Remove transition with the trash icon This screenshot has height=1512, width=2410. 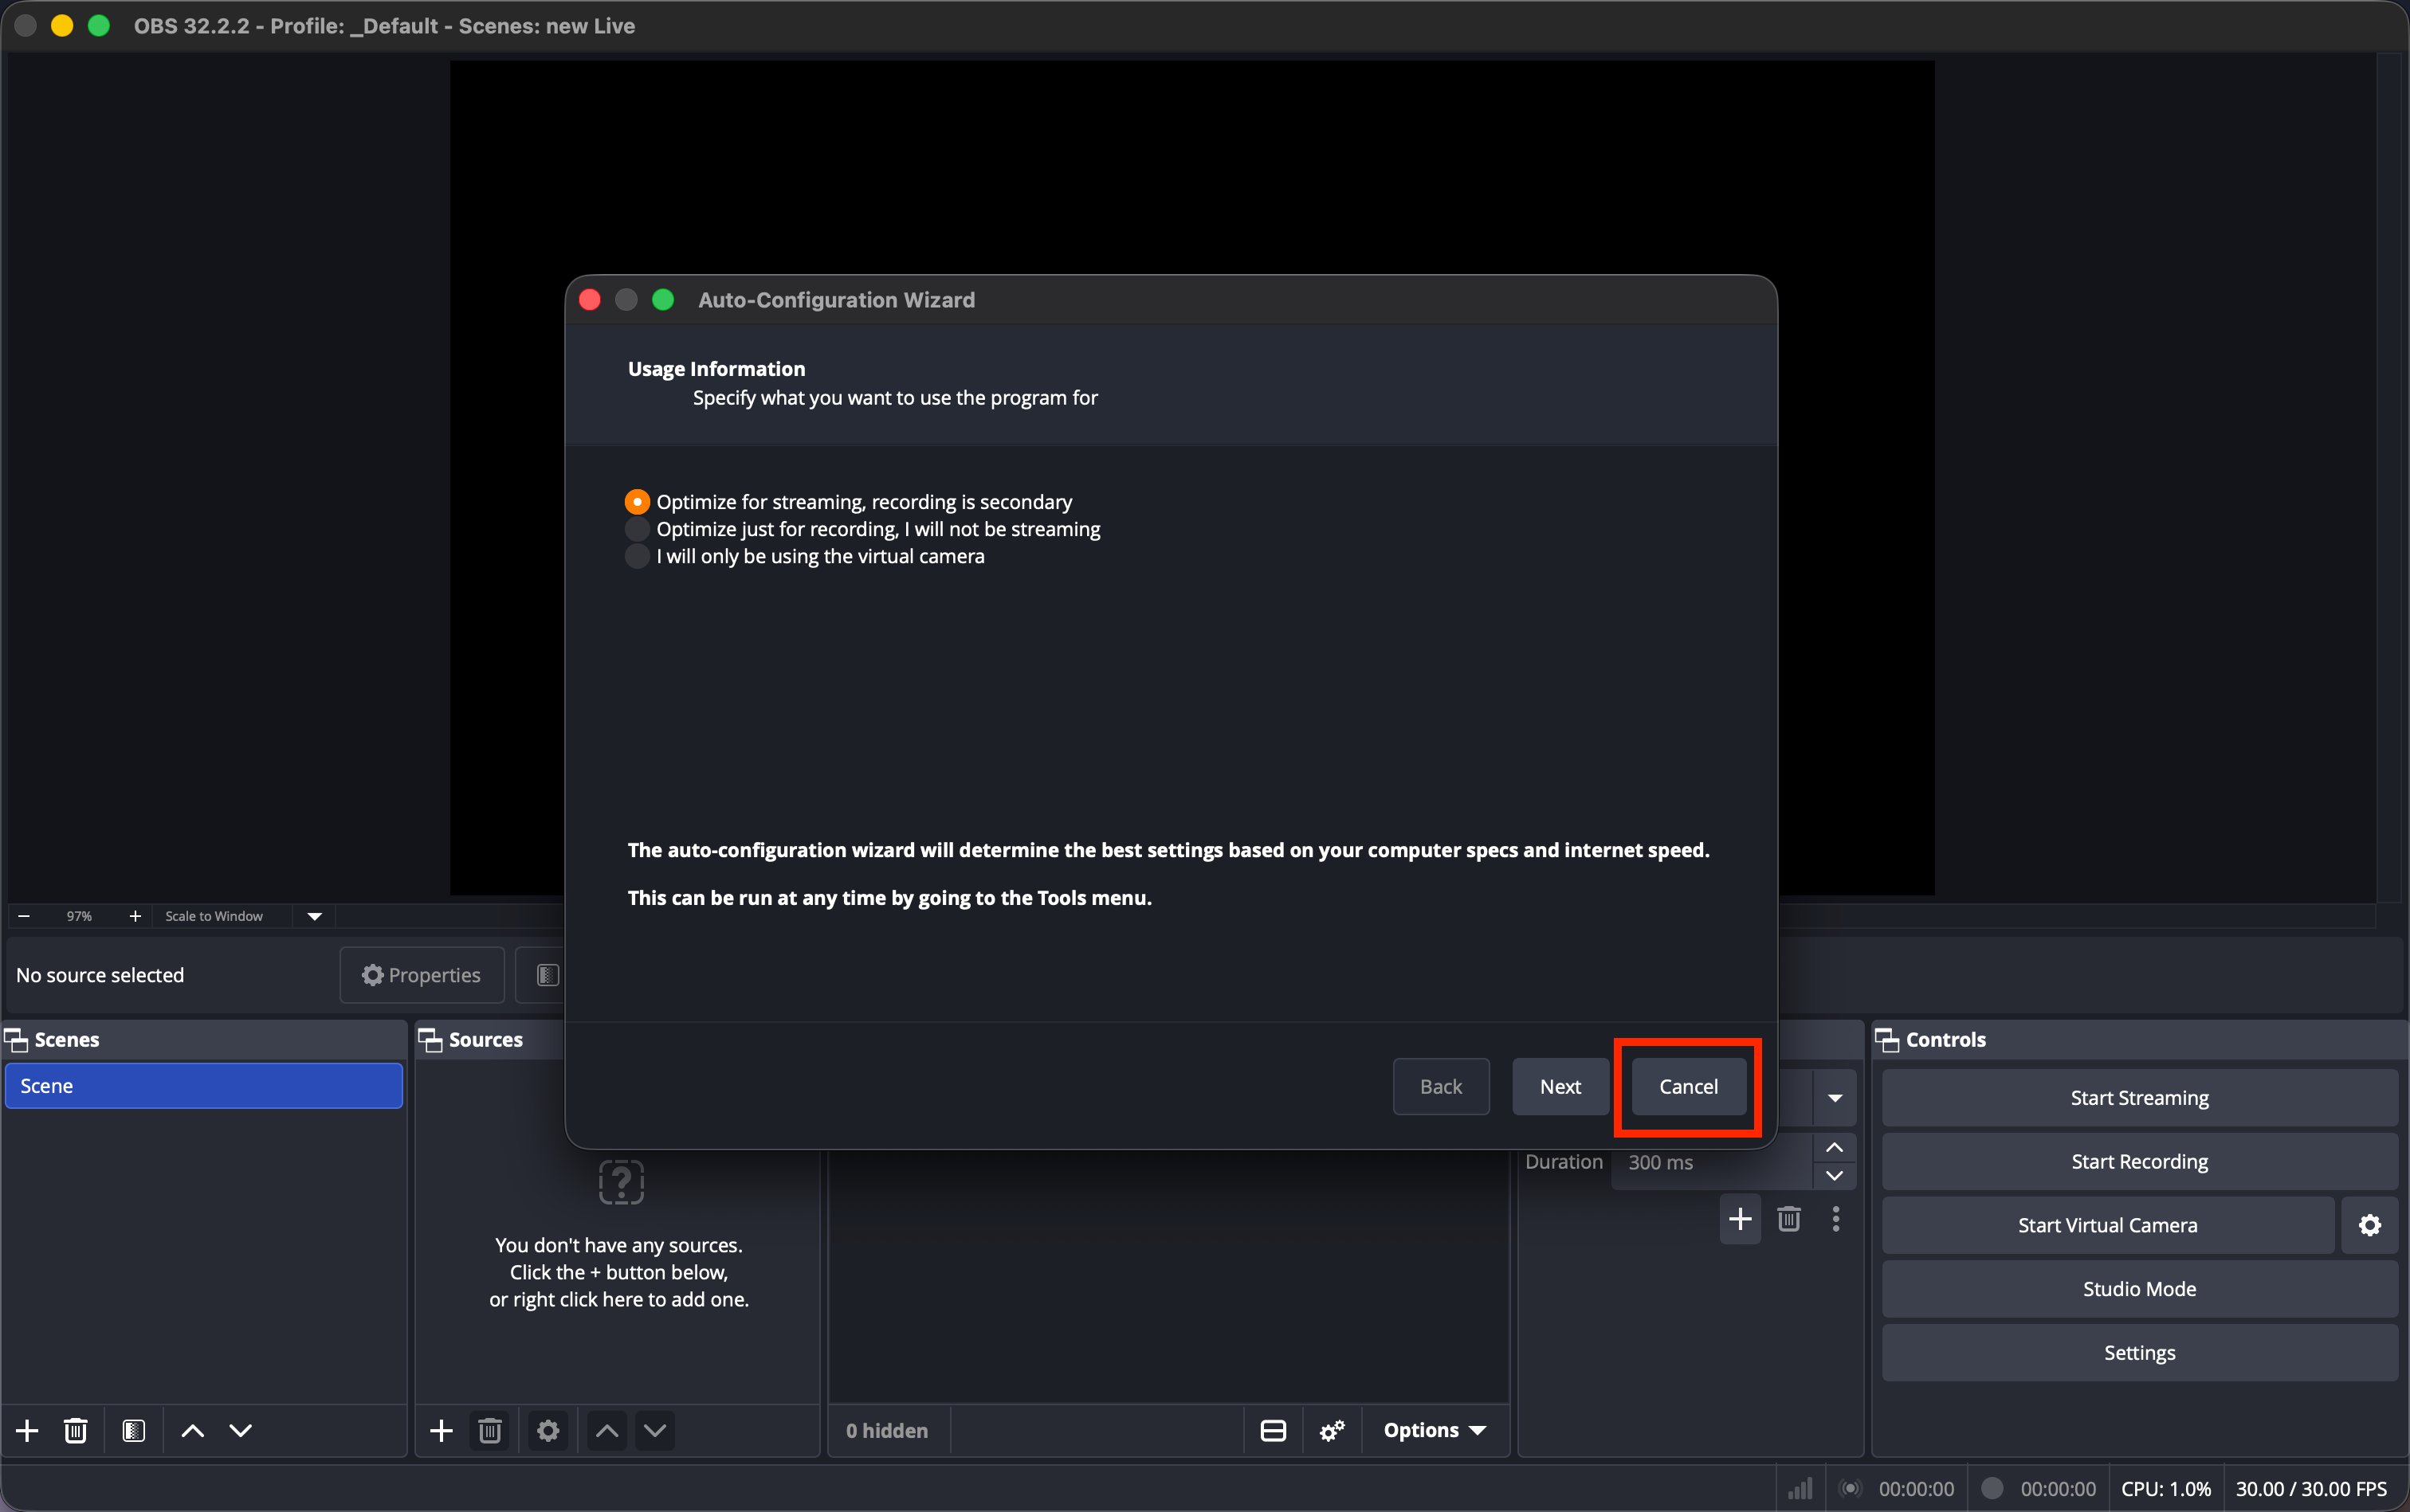pos(1788,1219)
